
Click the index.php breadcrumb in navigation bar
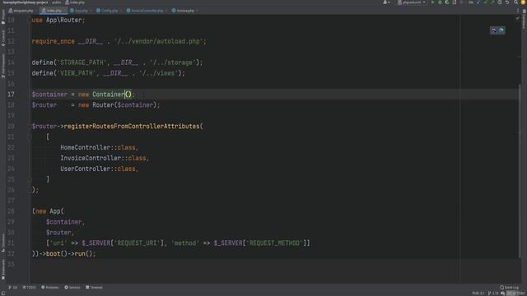pos(75,2)
